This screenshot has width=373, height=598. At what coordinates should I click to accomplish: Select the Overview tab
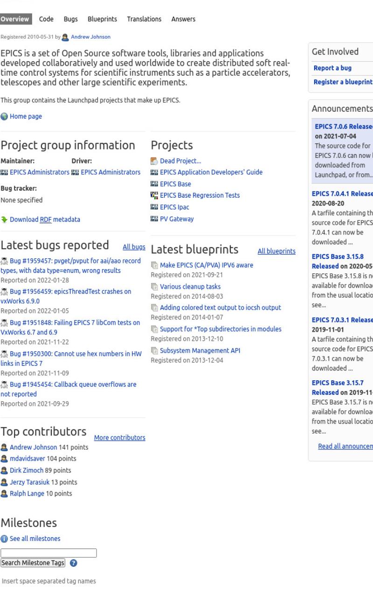pos(15,19)
